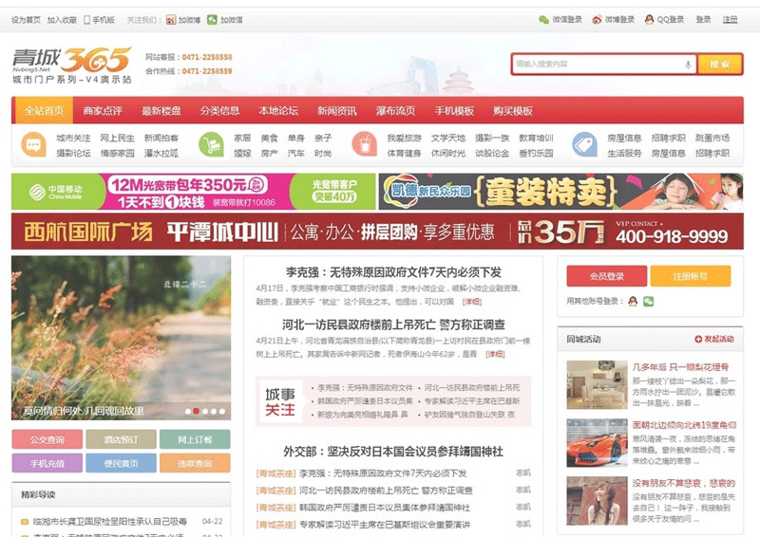Viewport: 760px width, 537px height.
Task: Open the 分类信息 menu item
Action: (219, 110)
